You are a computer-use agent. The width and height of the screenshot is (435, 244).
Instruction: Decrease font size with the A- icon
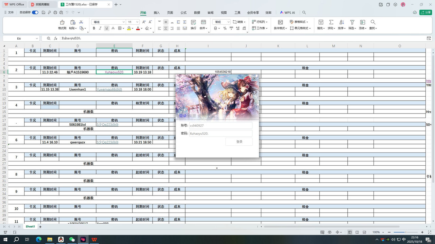click(x=150, y=22)
